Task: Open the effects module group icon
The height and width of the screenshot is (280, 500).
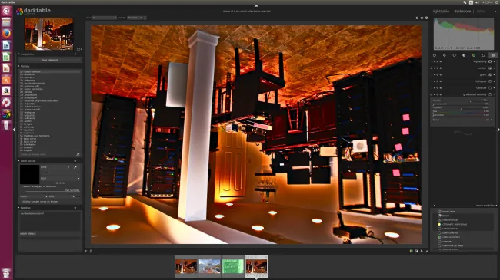Action: [493, 55]
